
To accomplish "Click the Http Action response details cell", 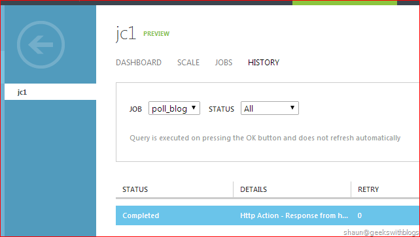I will coord(294,215).
